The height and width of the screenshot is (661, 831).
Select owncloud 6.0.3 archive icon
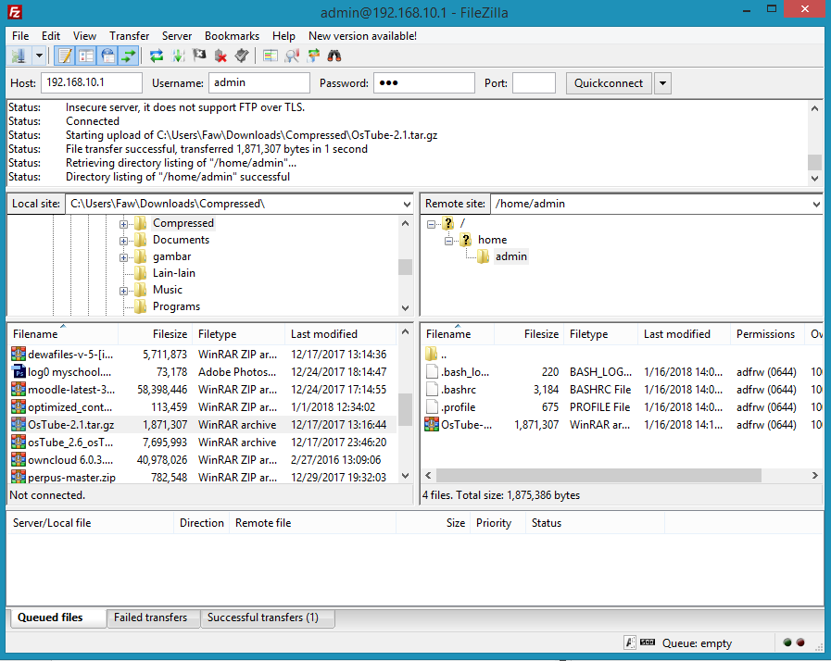click(19, 460)
